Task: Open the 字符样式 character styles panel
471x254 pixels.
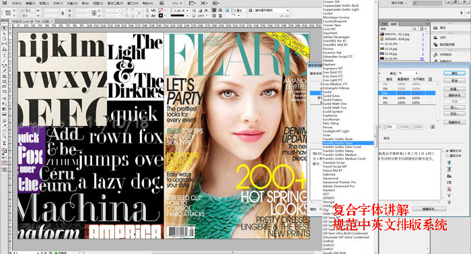Action: click(443, 55)
